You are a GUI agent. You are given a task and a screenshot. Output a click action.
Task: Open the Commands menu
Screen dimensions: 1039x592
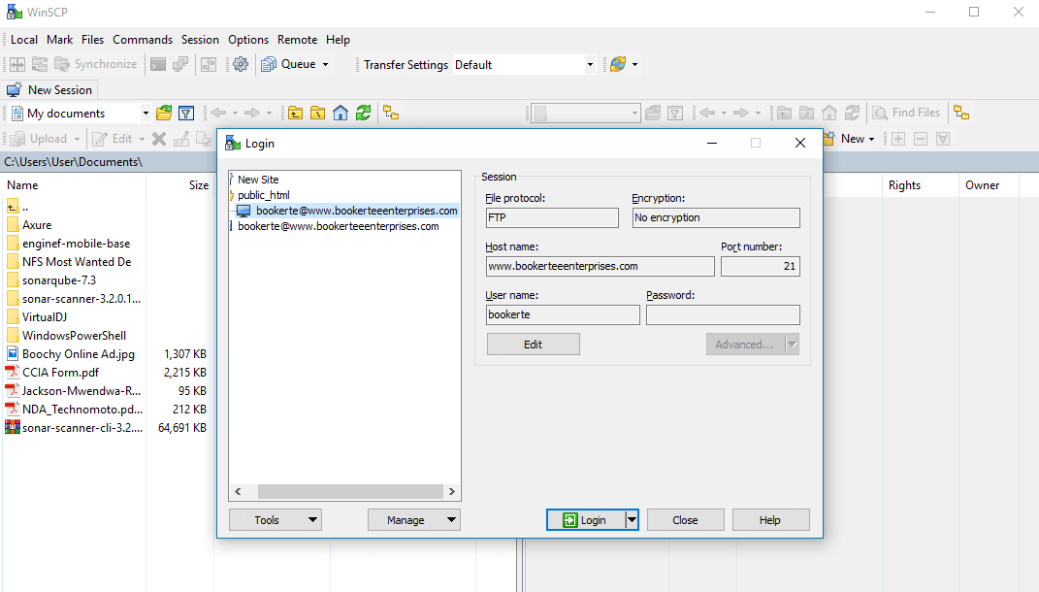coord(143,40)
